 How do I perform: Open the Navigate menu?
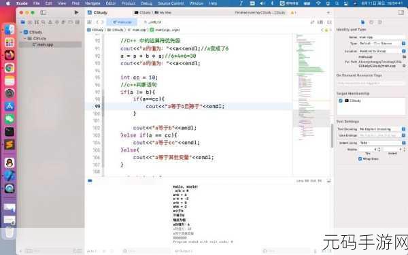[x=92, y=3]
